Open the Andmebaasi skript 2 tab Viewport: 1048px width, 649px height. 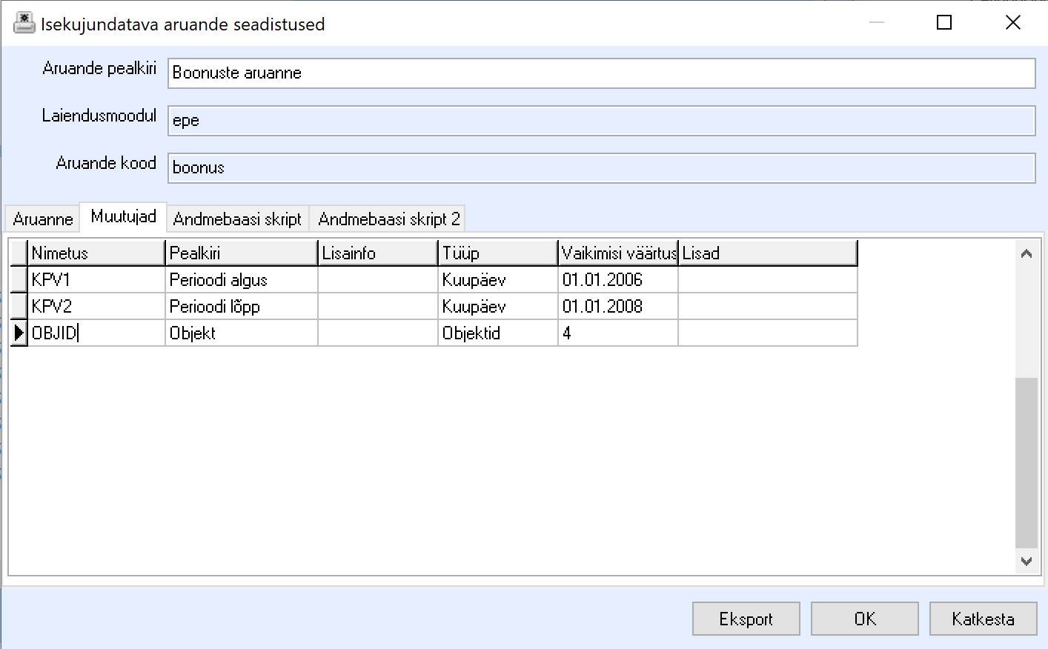(388, 219)
